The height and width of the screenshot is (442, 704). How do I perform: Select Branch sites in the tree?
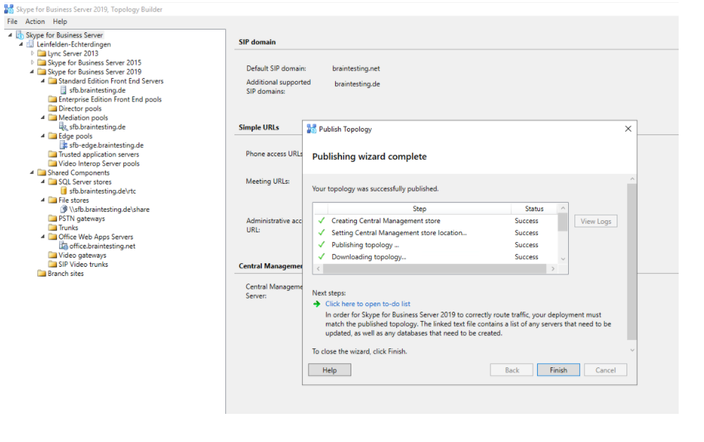pos(65,274)
